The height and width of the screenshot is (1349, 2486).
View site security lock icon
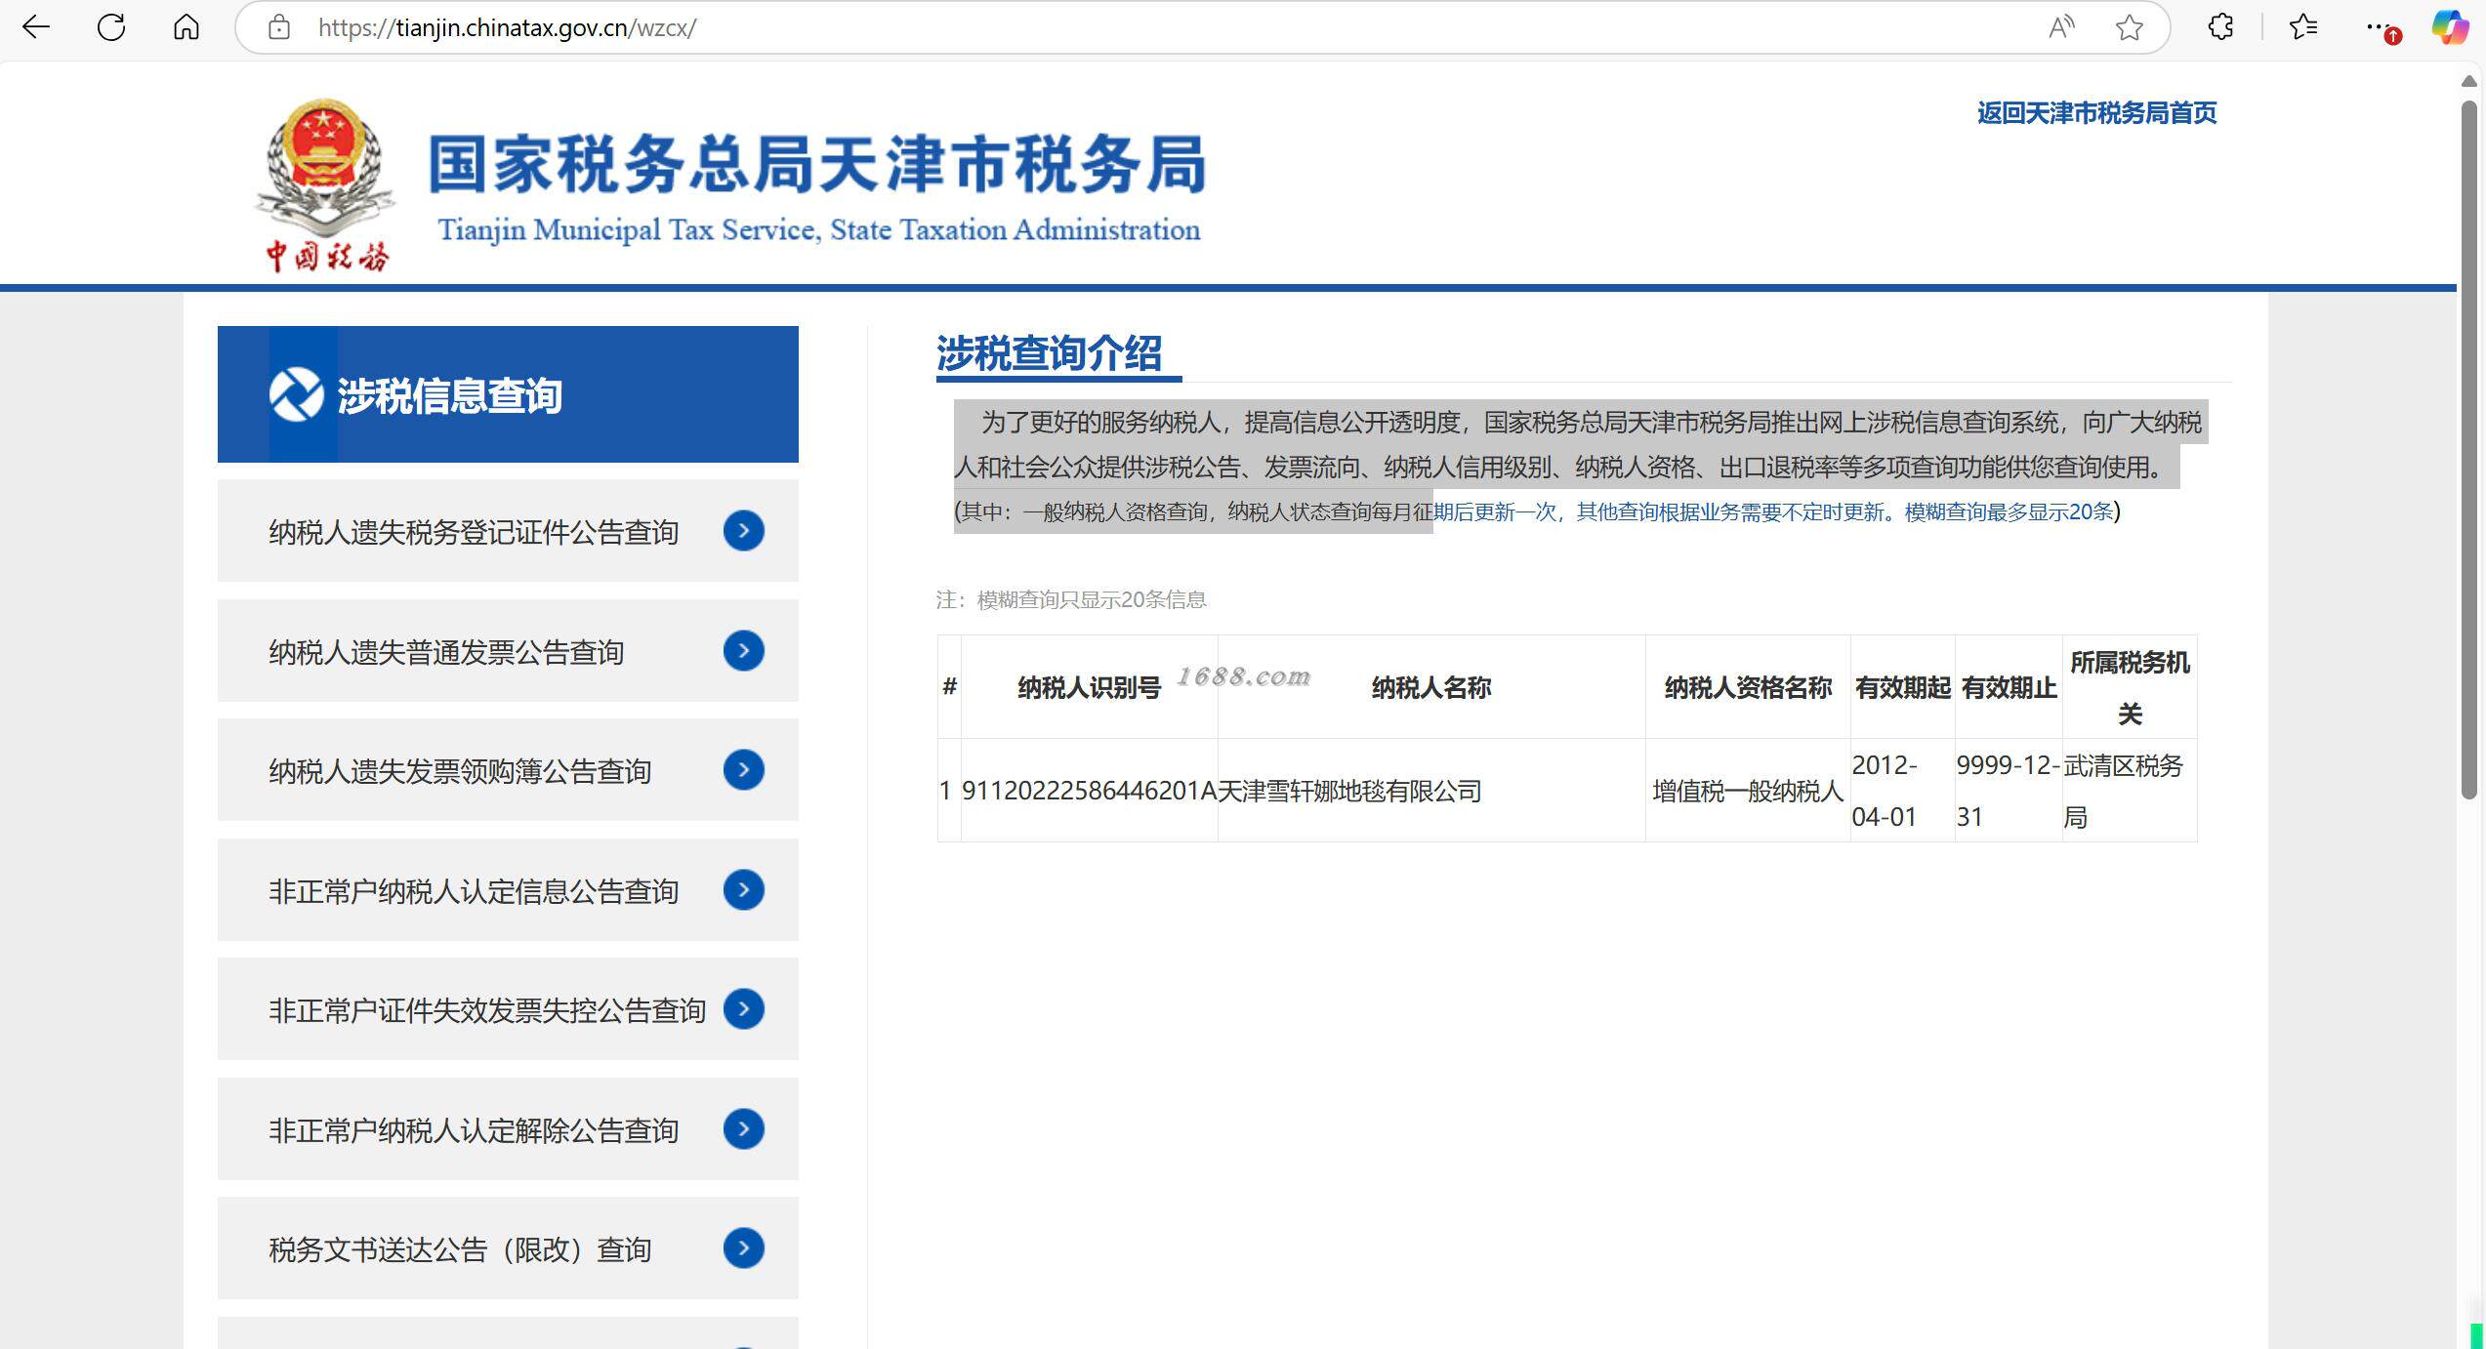click(279, 27)
